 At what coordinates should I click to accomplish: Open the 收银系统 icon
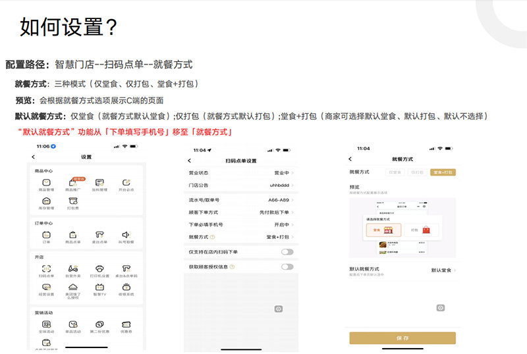coord(126,290)
